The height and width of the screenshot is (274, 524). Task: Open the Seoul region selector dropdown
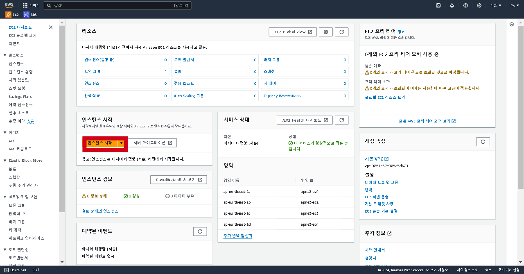tap(495, 5)
